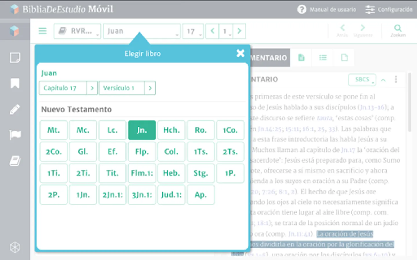Select the highlighted Jn. book
Image resolution: width=417 pixels, height=260 pixels.
click(142, 130)
